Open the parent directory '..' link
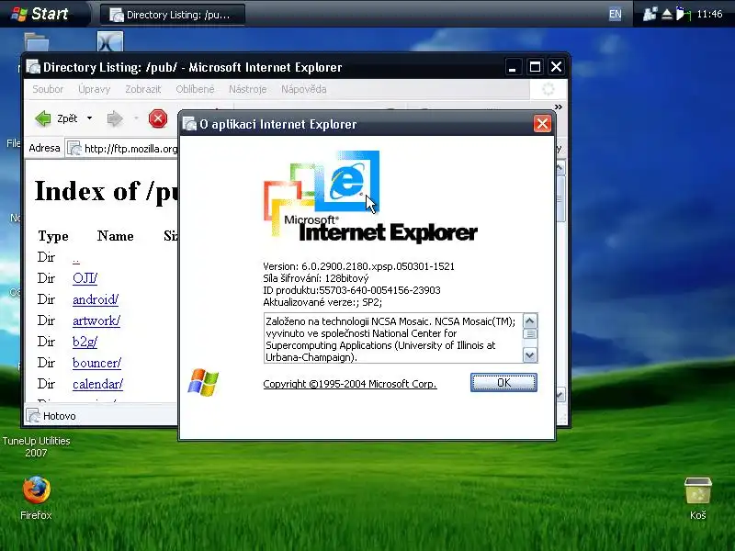Image resolution: width=735 pixels, height=551 pixels. click(x=76, y=259)
